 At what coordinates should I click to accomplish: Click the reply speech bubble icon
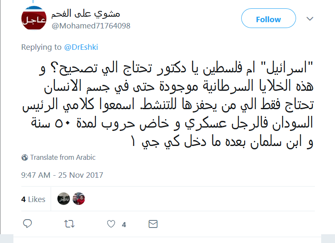tap(27, 224)
